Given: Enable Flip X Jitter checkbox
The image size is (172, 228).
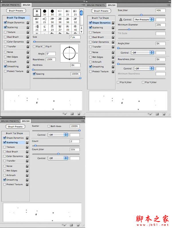Looking at the screenshot, I should click(118, 82).
